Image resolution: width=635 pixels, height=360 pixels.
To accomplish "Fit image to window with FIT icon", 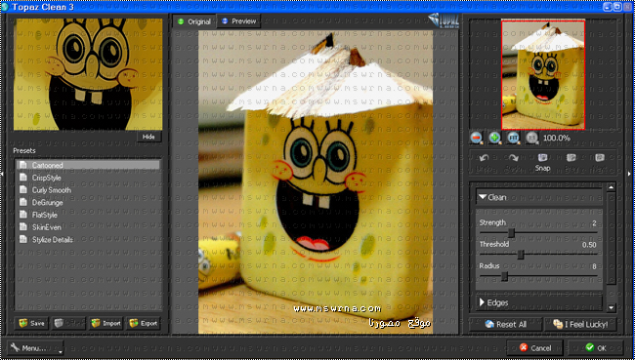I will [x=513, y=138].
